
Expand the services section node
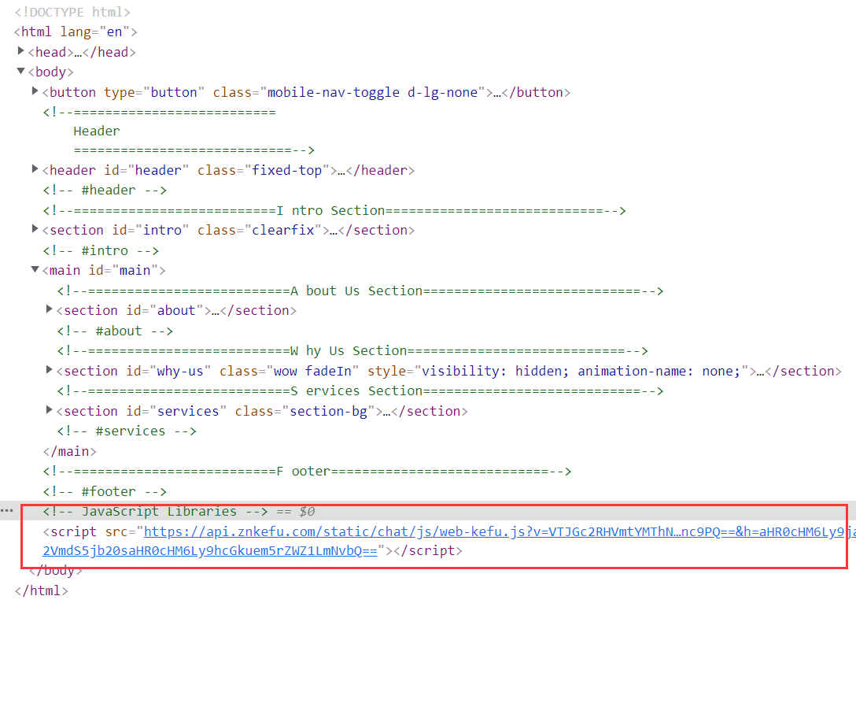[x=49, y=410]
